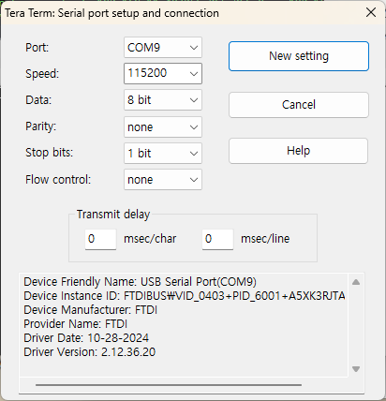Image resolution: width=386 pixels, height=401 pixels.
Task: Close the Tera Term dialog window
Action: click(x=371, y=12)
